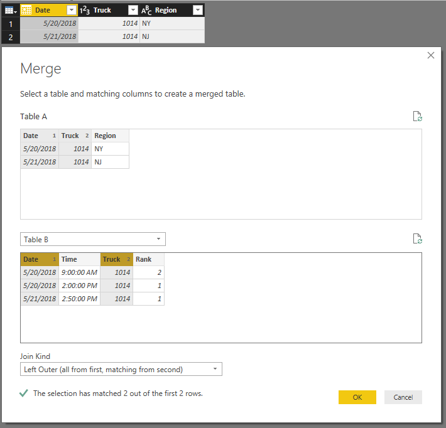Select the Rank column header in Table B
This screenshot has width=446, height=428.
148,259
